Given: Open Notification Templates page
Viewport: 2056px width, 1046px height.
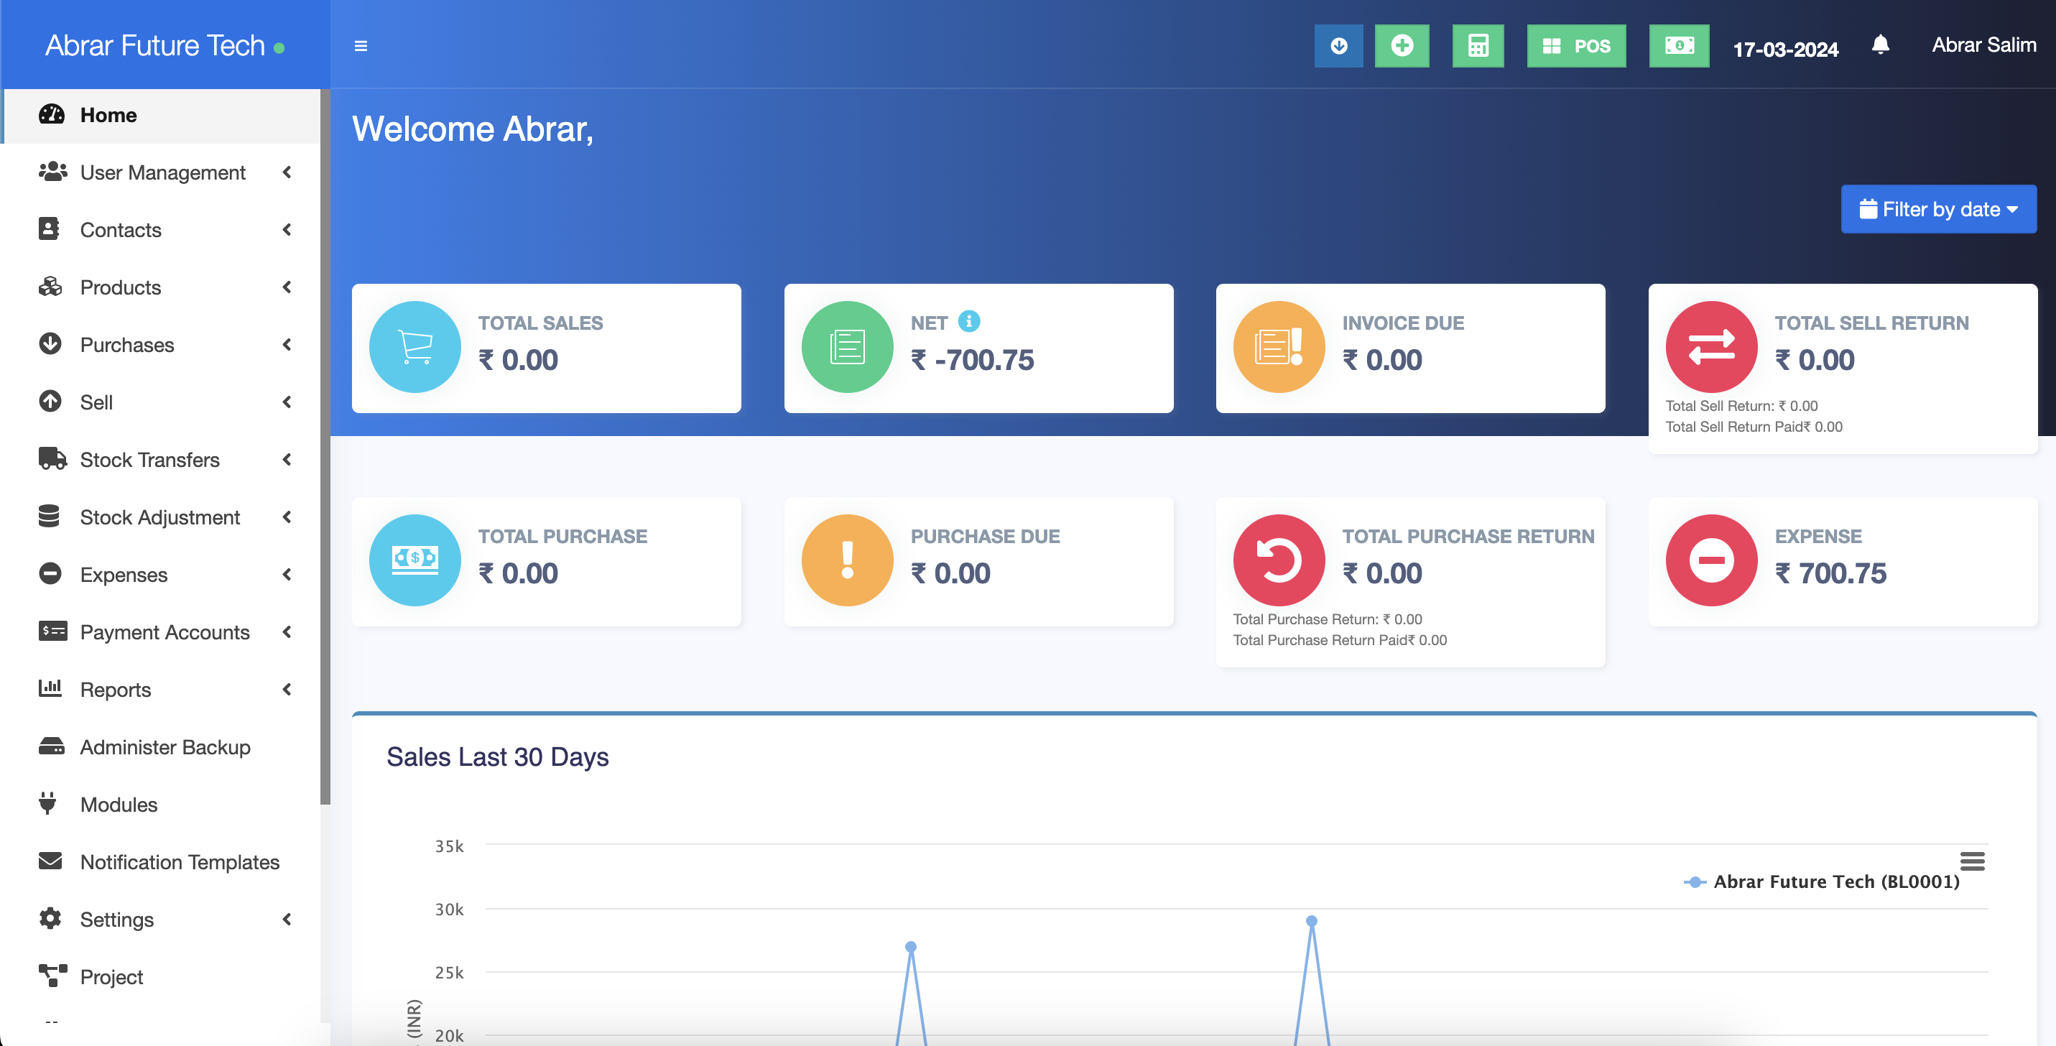Looking at the screenshot, I should (180, 861).
